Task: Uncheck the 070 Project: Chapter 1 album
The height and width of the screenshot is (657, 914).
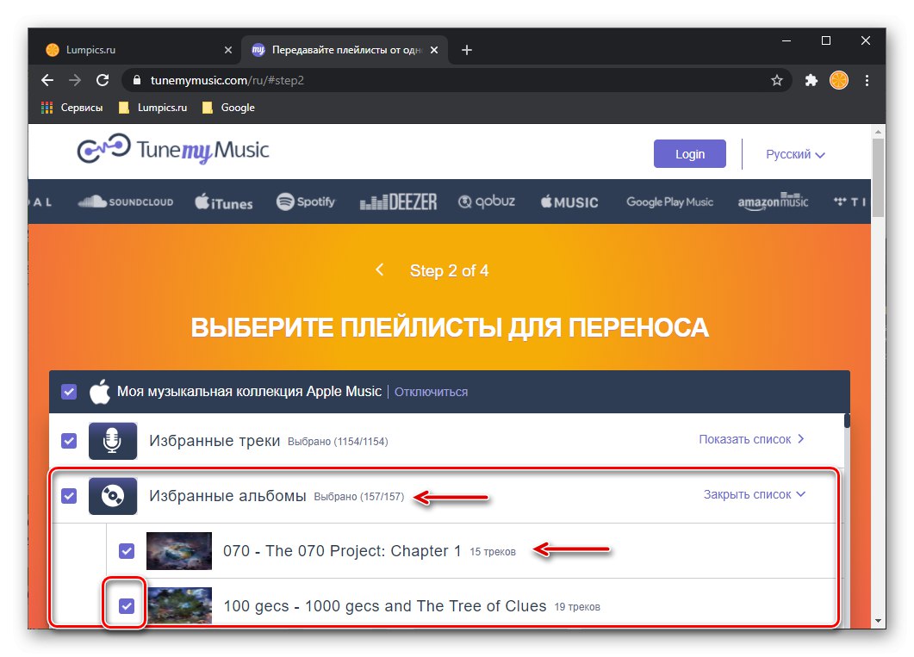Action: [127, 551]
